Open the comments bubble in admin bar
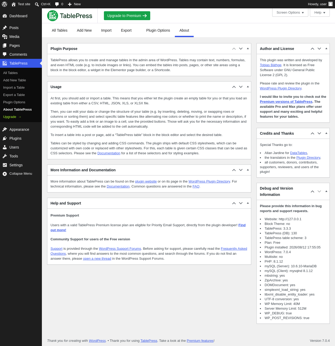 (57, 4)
